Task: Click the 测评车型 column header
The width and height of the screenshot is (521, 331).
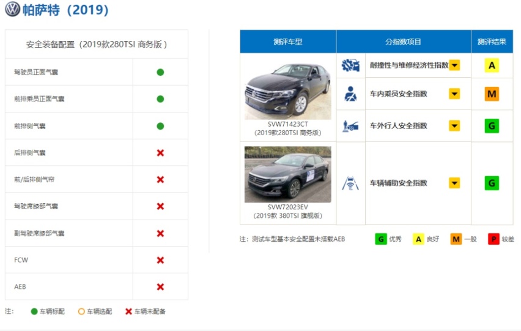Action: click(x=288, y=42)
